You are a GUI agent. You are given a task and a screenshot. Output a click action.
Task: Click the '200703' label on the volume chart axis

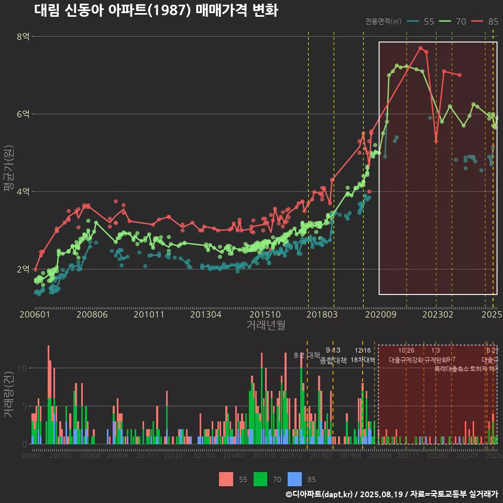(x=60, y=455)
